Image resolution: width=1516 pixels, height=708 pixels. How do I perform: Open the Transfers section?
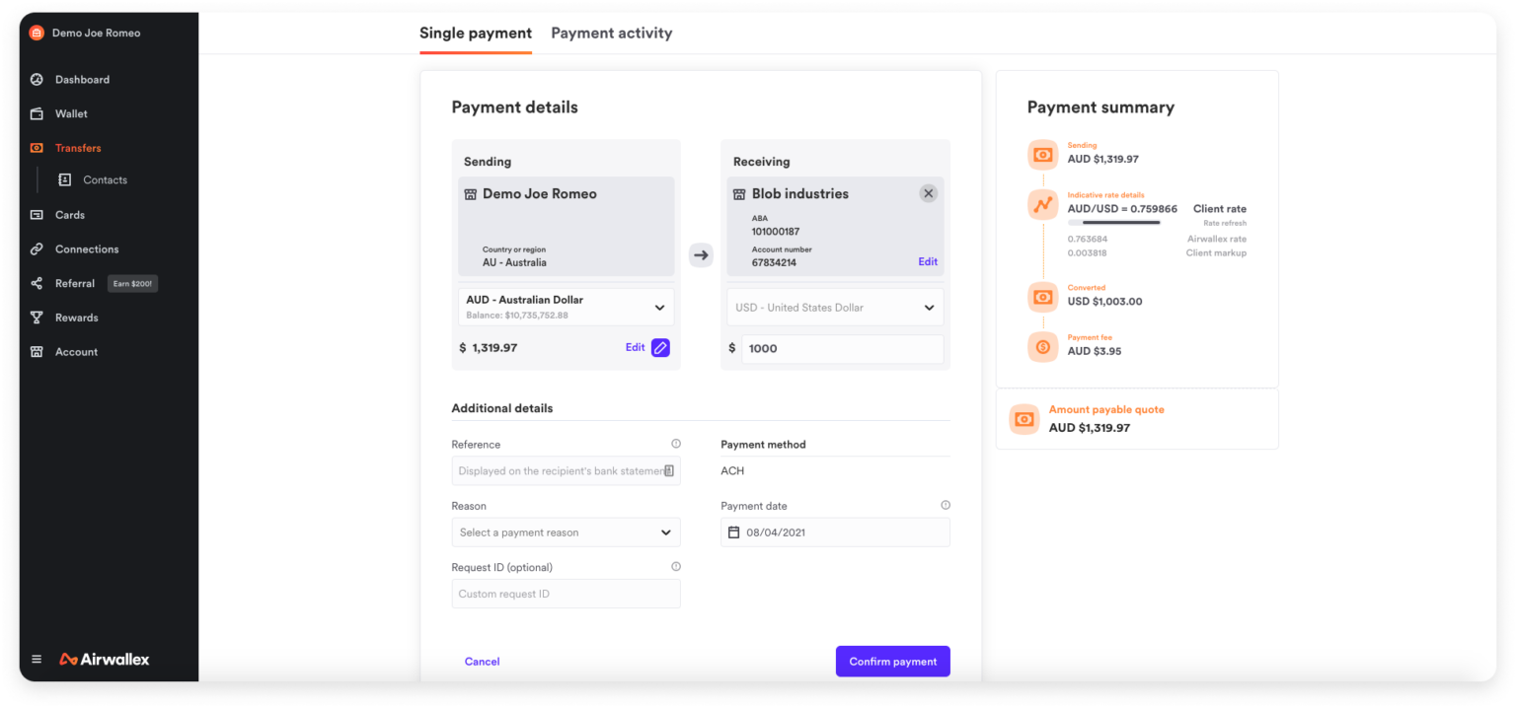(x=78, y=147)
